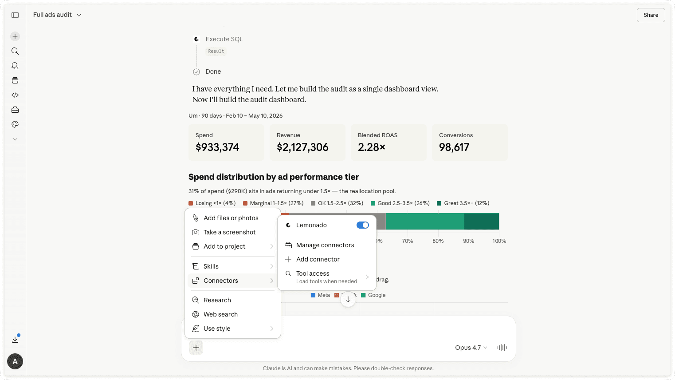The height and width of the screenshot is (380, 675).
Task: Open the code icon in sidebar
Action: pos(15,95)
